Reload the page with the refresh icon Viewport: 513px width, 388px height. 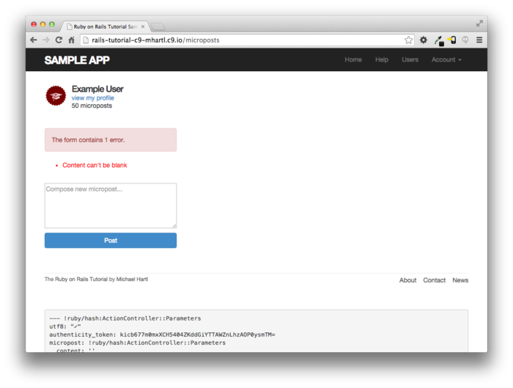click(59, 40)
